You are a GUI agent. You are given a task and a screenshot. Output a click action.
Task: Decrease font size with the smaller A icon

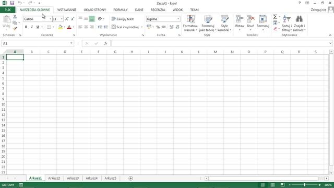(73, 19)
